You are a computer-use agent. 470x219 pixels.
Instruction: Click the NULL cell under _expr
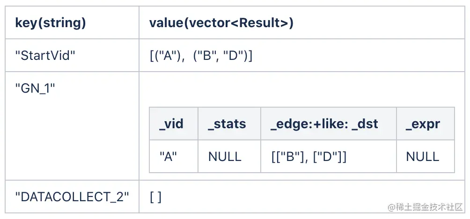coord(423,156)
